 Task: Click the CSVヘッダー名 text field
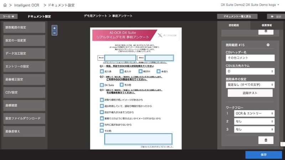click(250, 58)
